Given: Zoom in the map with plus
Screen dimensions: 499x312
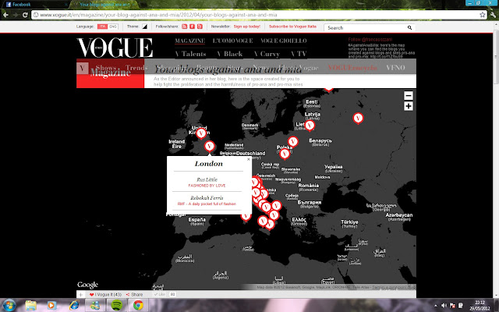Looking at the screenshot, I should click(409, 106).
